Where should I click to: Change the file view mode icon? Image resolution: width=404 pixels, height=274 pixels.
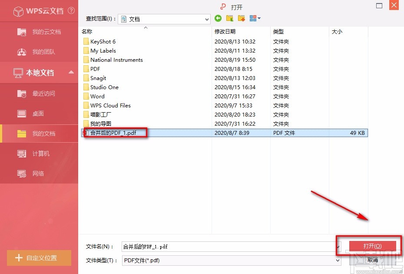pos(254,18)
